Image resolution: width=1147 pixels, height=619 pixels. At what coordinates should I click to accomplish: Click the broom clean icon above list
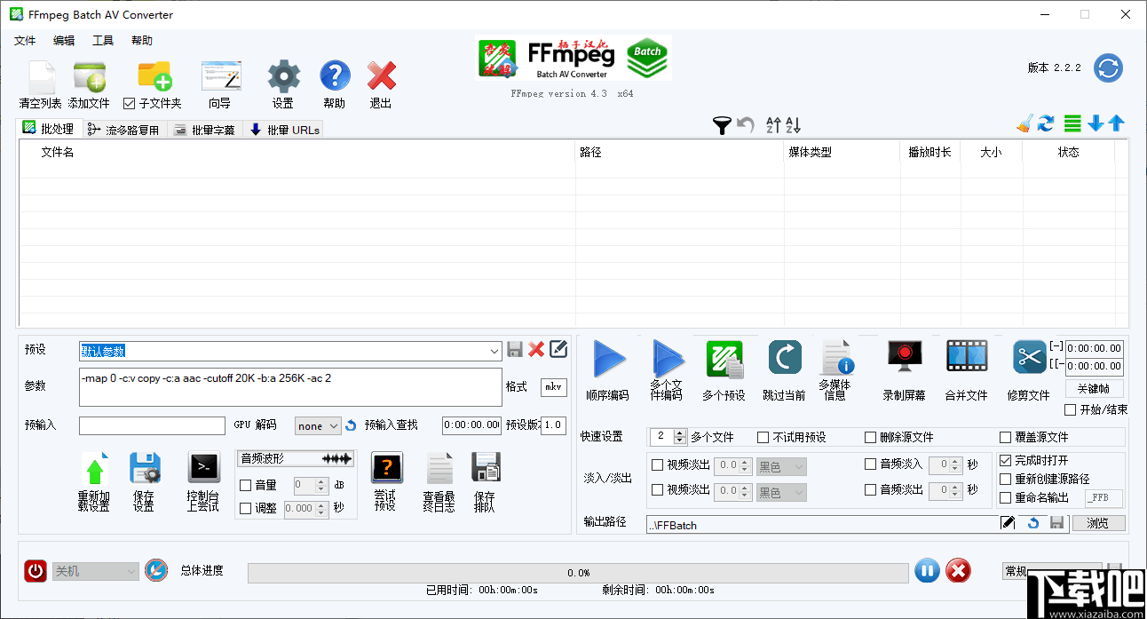point(1025,123)
